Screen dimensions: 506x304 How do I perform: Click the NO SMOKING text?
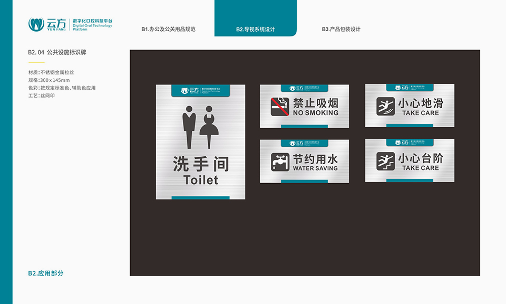[x=316, y=113]
